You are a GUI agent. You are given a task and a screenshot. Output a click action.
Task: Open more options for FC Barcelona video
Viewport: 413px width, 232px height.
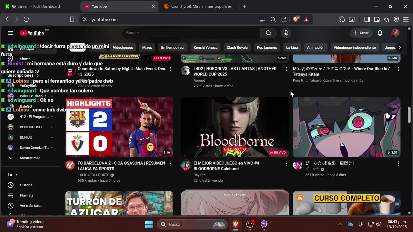coord(171,164)
